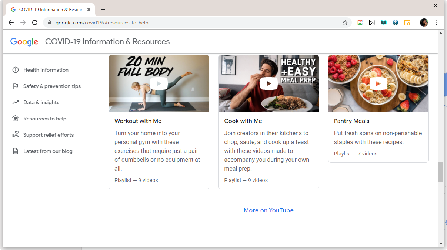Click the COVID-19 Information & Resources page heading
The image size is (447, 250).
click(107, 42)
